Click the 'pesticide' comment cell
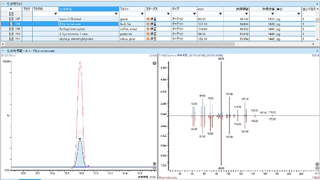 pyautogui.click(x=132, y=34)
